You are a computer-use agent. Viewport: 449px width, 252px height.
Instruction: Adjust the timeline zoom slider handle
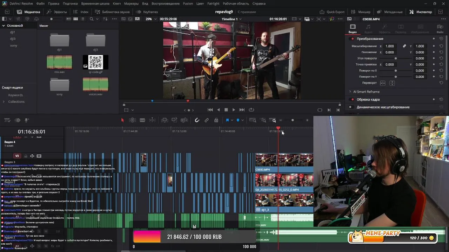pyautogui.click(x=293, y=120)
